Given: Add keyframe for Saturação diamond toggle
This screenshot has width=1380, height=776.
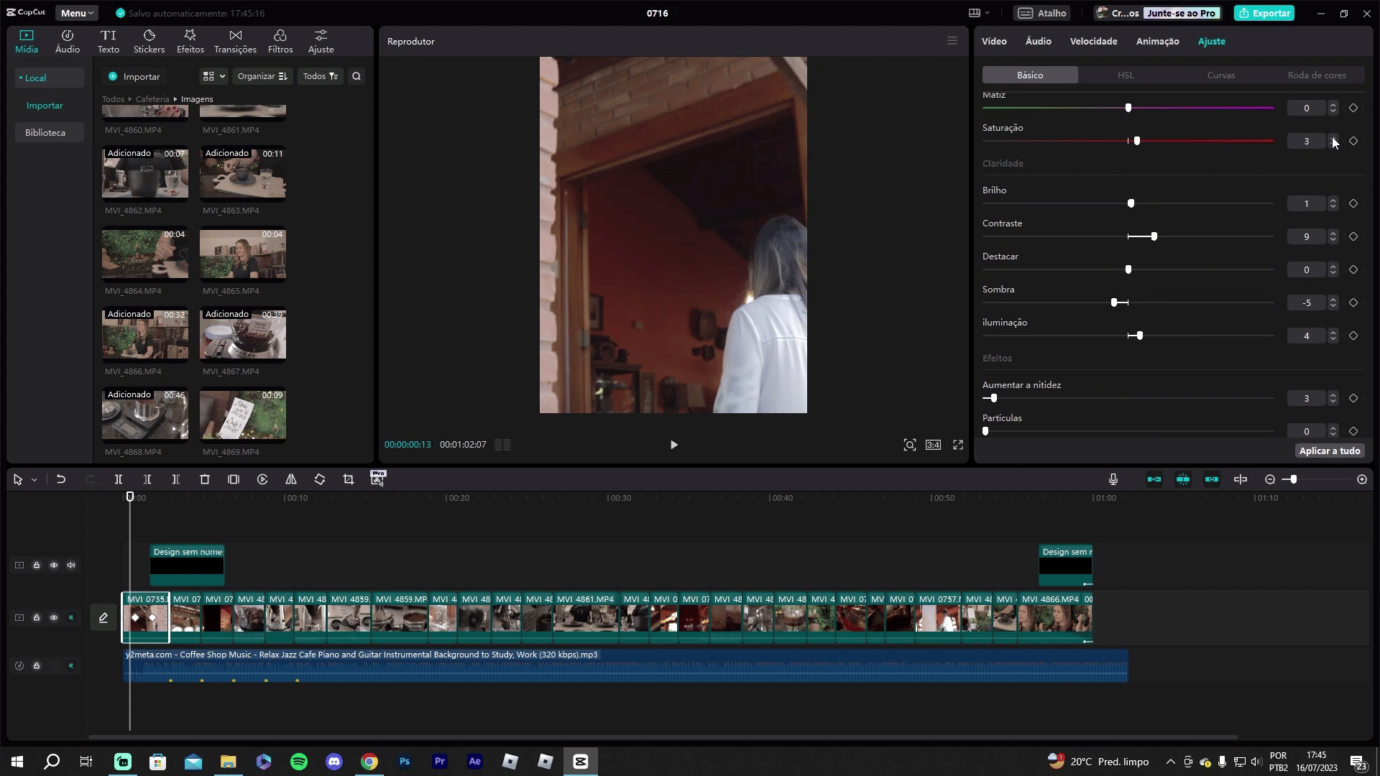Looking at the screenshot, I should [1353, 141].
